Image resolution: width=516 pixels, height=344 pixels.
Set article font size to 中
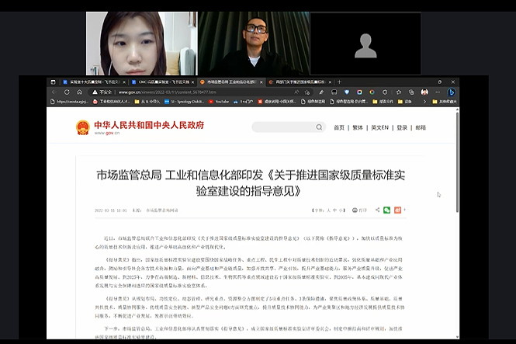[x=334, y=210]
